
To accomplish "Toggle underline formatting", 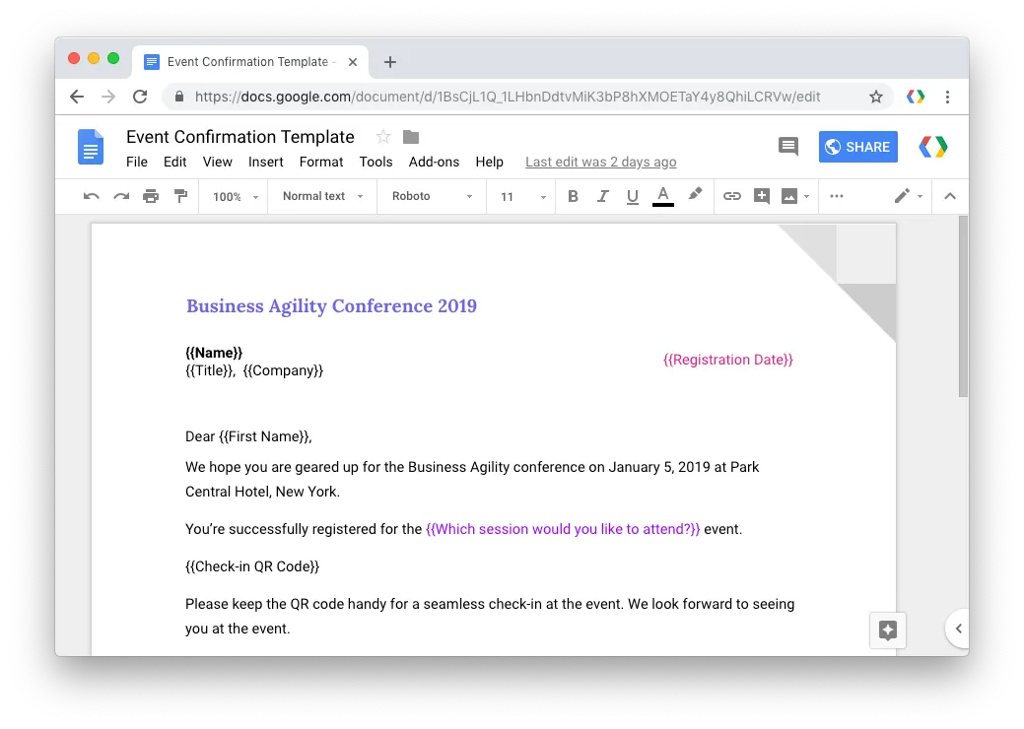I will pyautogui.click(x=632, y=196).
